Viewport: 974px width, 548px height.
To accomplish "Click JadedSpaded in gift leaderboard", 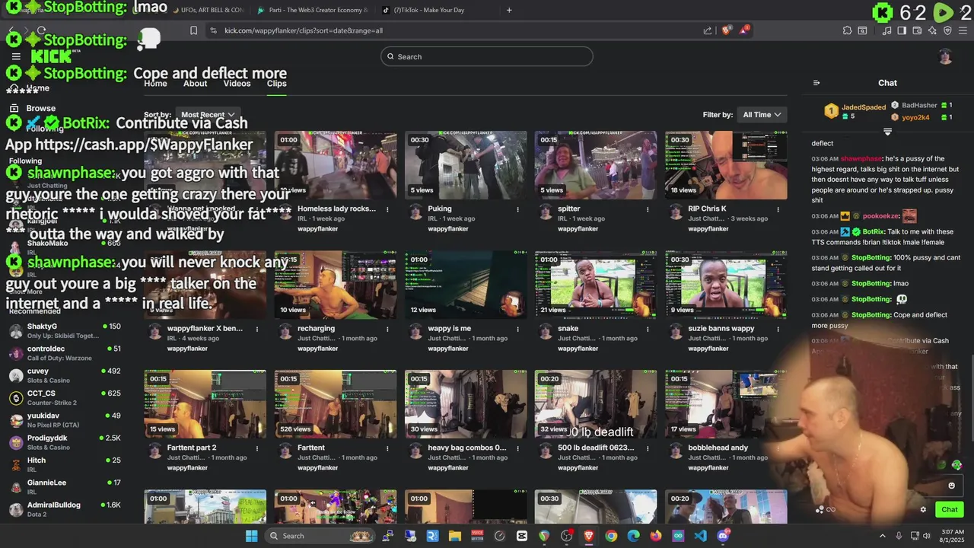I will coord(863,107).
